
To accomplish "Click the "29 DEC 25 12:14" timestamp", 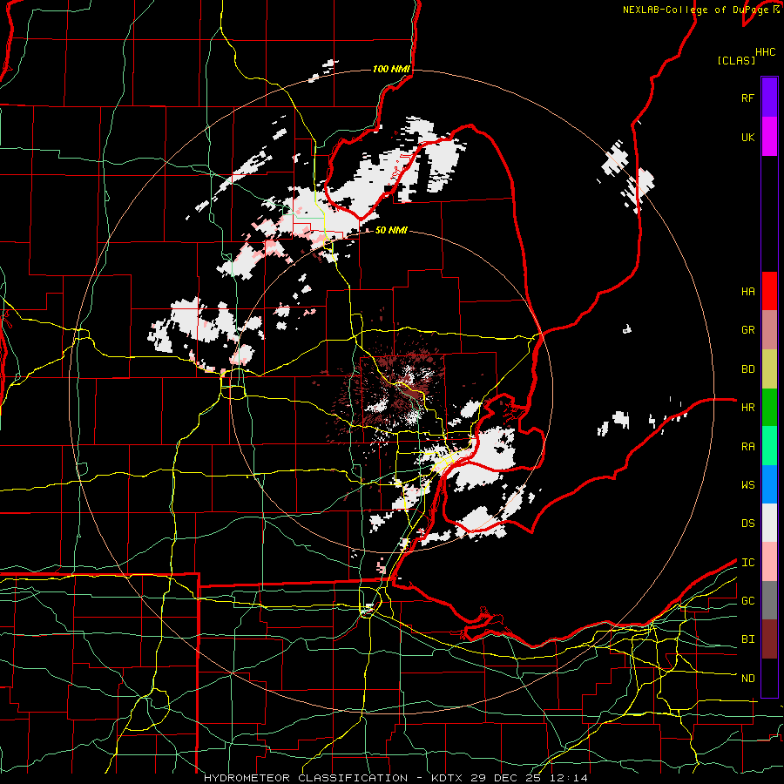I will click(529, 778).
